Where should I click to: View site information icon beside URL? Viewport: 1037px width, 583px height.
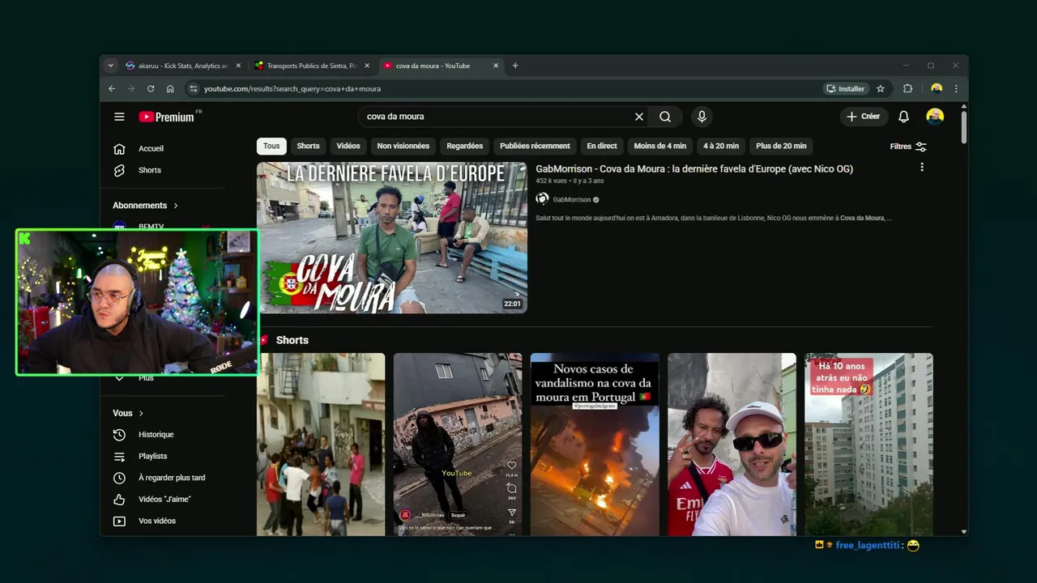[193, 89]
